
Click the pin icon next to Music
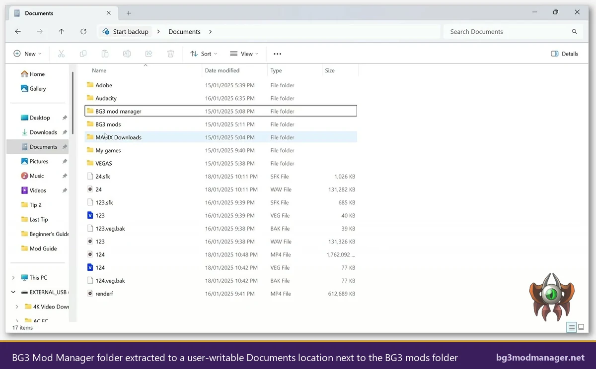(65, 176)
